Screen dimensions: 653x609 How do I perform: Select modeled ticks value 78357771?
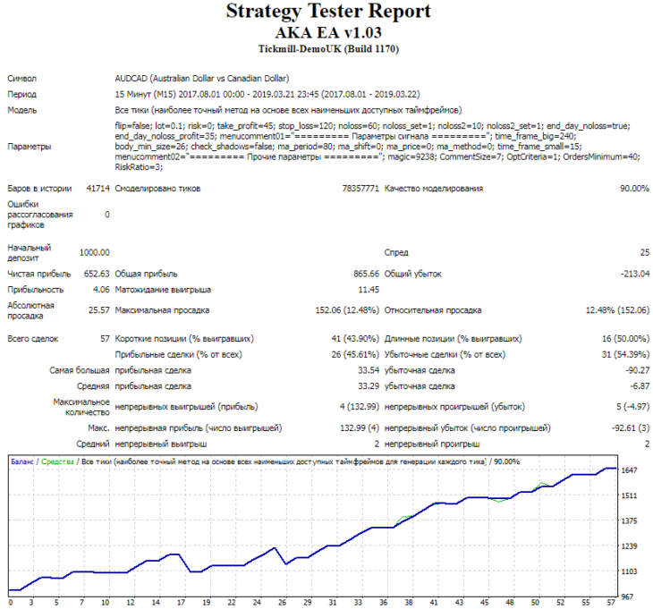tap(360, 189)
